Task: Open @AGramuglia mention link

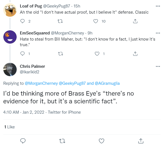Action: 107,83
